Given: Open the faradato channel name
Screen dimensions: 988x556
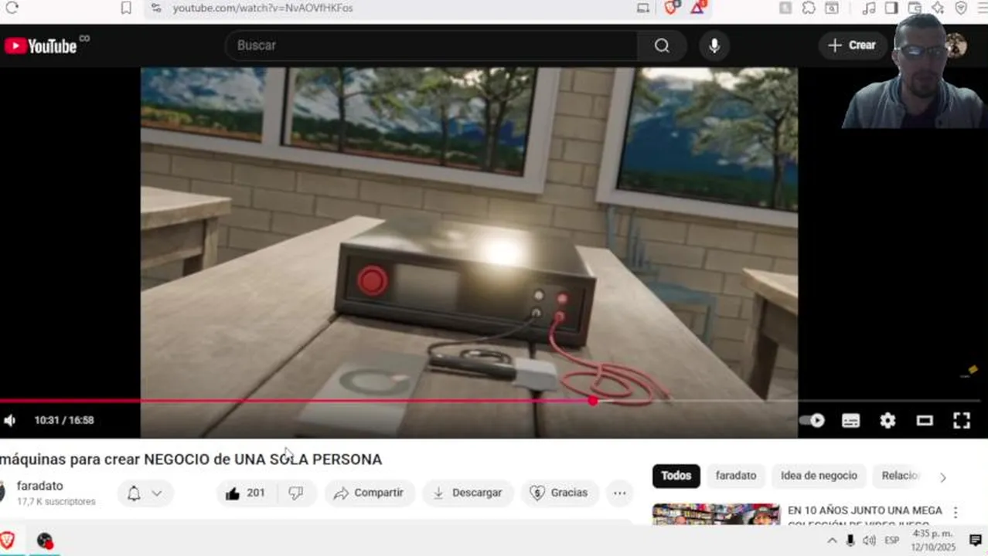Looking at the screenshot, I should (x=39, y=486).
